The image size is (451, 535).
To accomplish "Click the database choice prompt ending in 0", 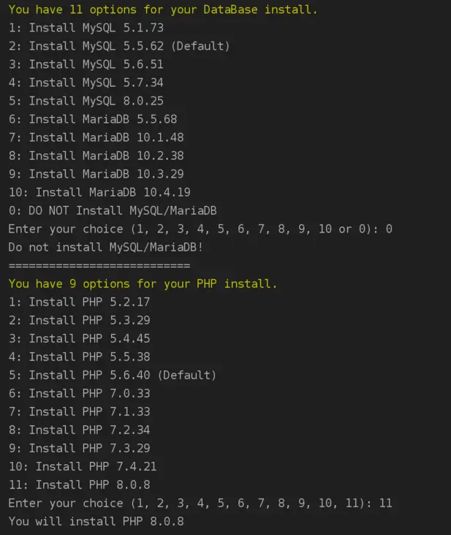I will coord(200,229).
